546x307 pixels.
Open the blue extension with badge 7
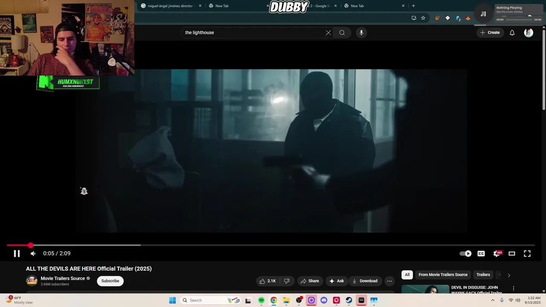[458, 18]
